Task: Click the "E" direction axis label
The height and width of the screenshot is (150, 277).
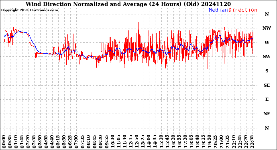Action: 267,100
